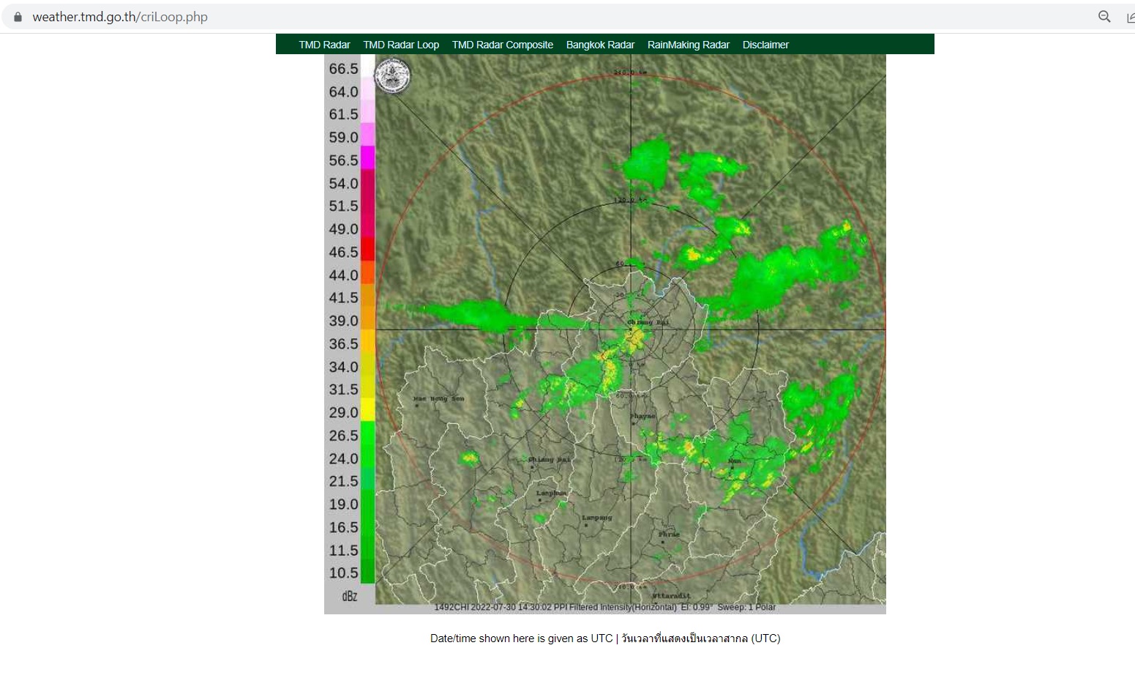Viewport: 1135px width, 689px height.
Task: Click the 66.5 value on dBZ scale
Action: coord(343,69)
